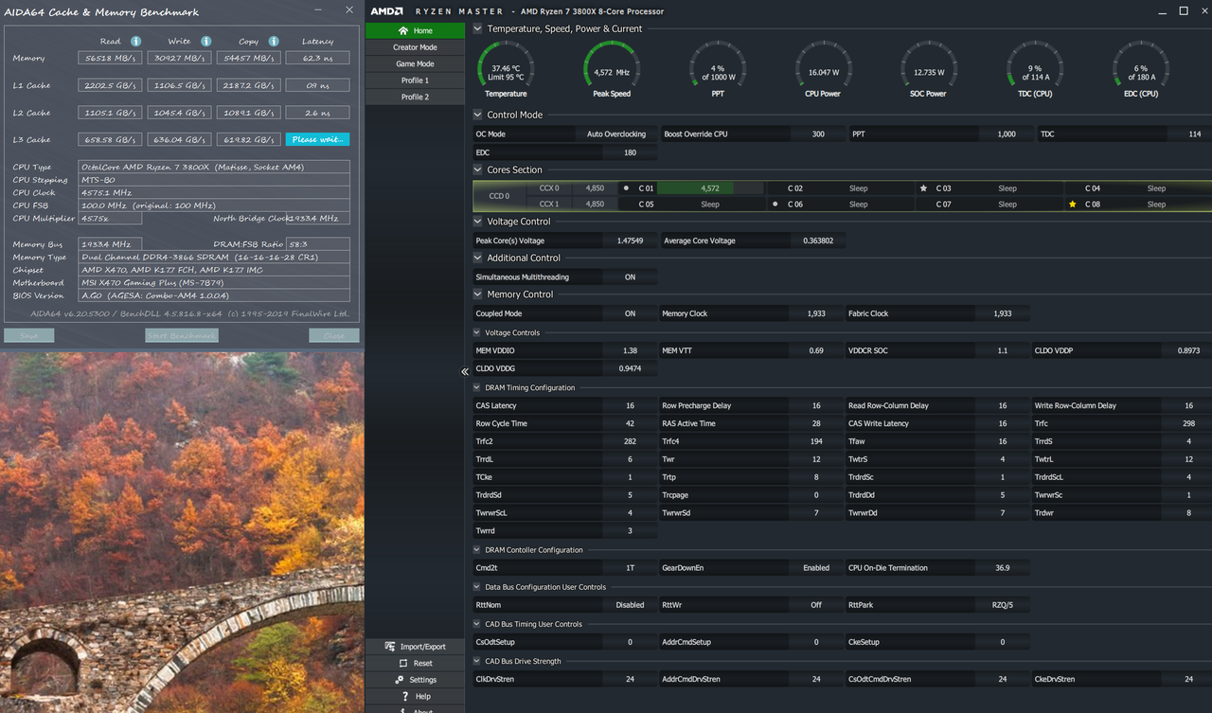The width and height of the screenshot is (1212, 713).
Task: Collapse the DRAM Contoller Configuration subsection
Action: tap(478, 550)
